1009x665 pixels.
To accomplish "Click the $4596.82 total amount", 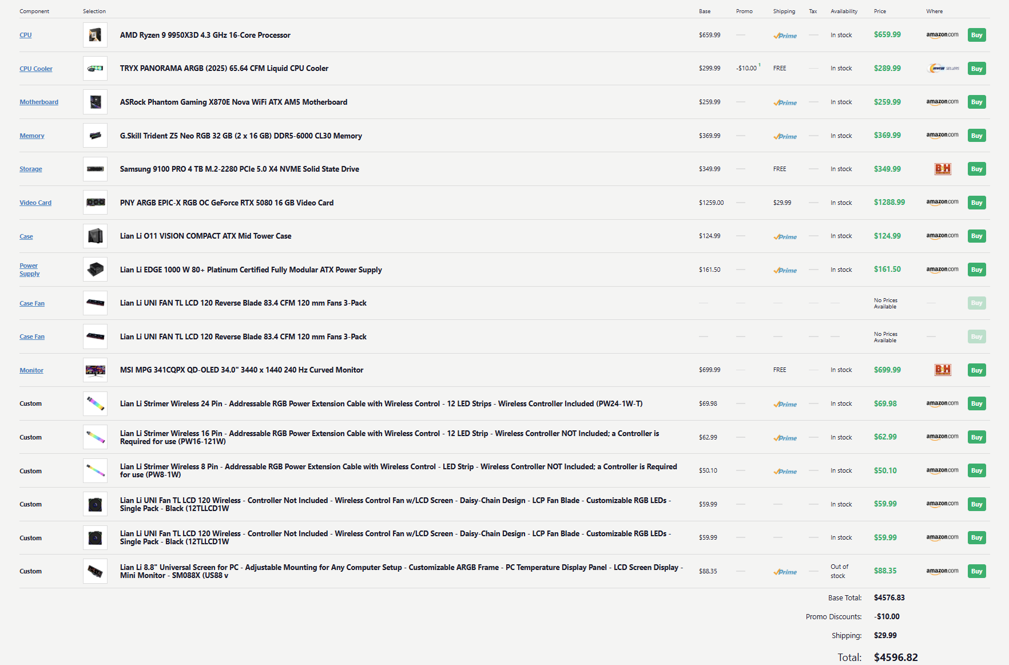I will coord(896,658).
